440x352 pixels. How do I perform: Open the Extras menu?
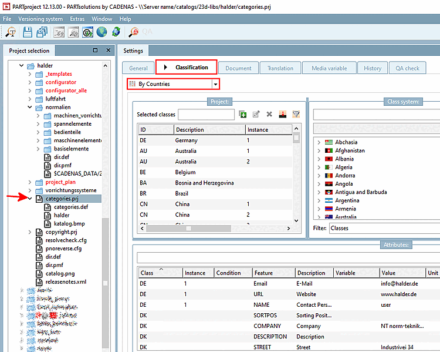point(77,19)
